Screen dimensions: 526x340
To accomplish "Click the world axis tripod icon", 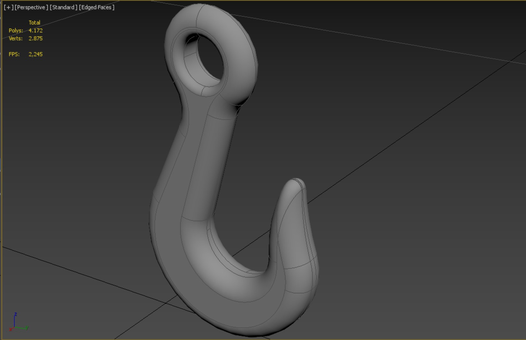I will pyautogui.click(x=18, y=322).
